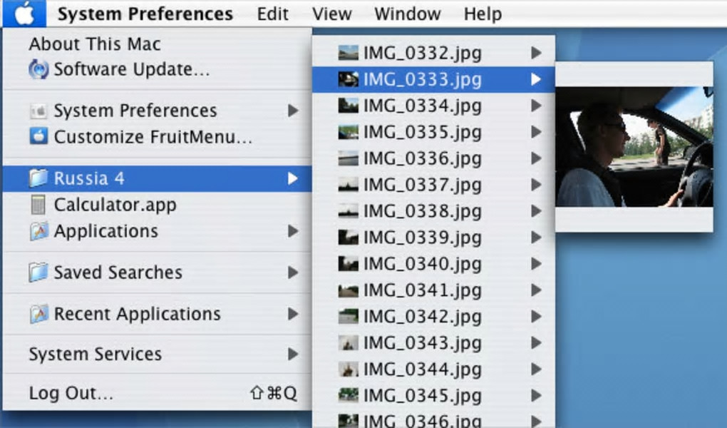Image resolution: width=727 pixels, height=428 pixels.
Task: Click the car driver photo preview
Action: point(634,147)
